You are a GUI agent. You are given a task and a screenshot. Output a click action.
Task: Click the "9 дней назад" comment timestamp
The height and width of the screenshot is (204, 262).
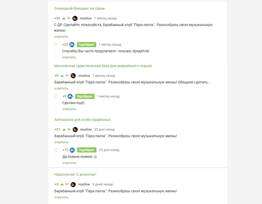103,184
